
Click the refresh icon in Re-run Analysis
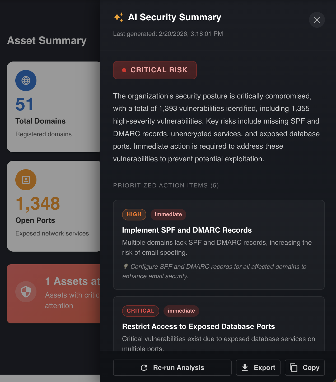click(144, 367)
